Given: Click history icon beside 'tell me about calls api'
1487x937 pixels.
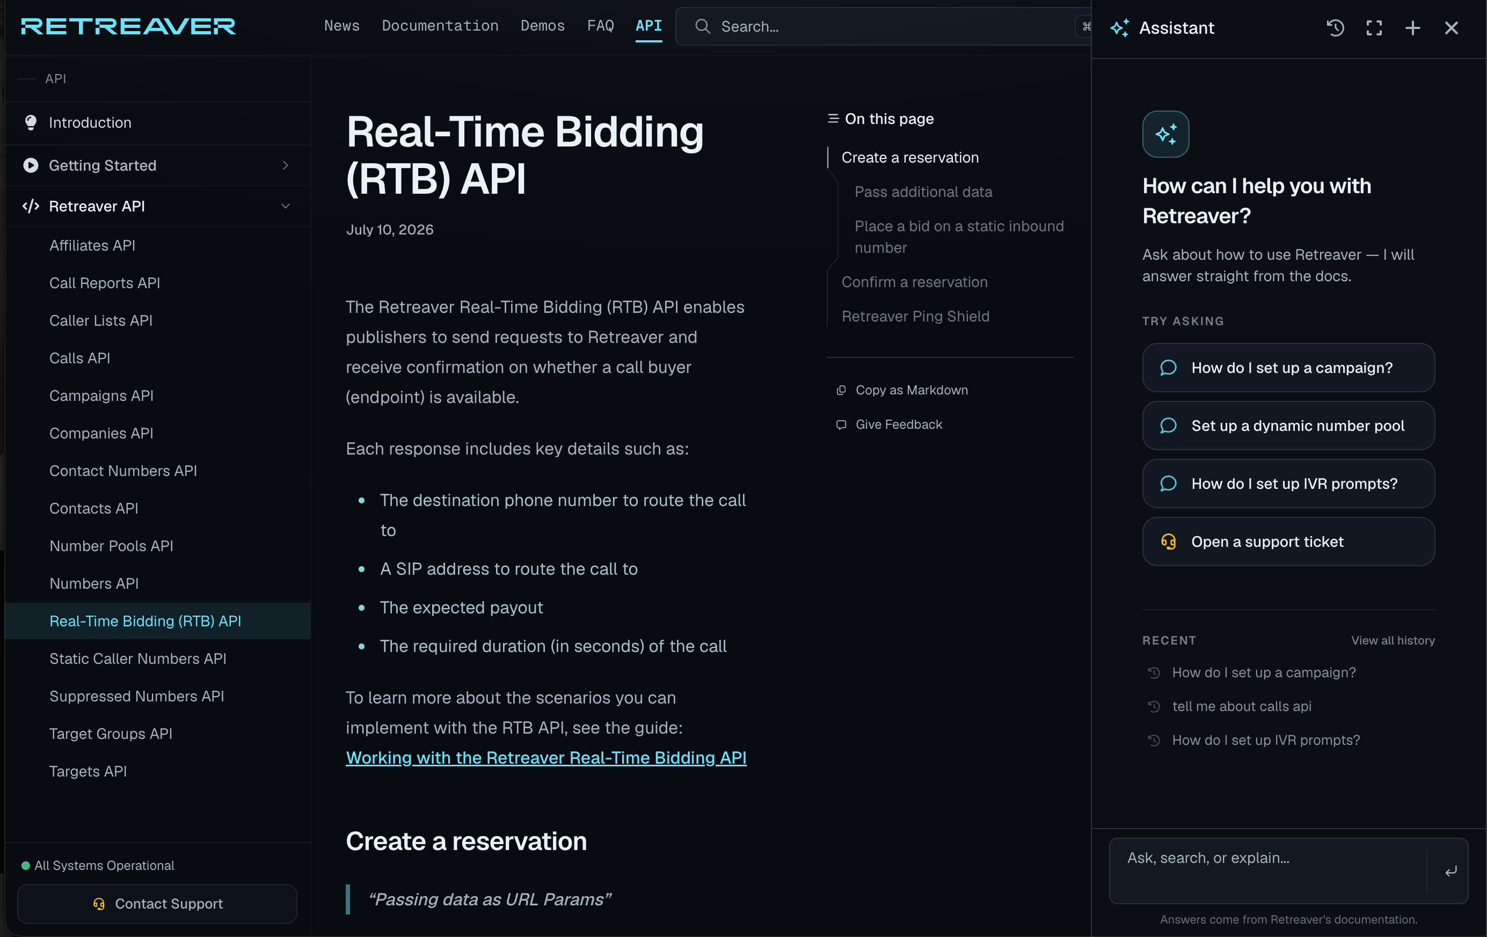Looking at the screenshot, I should tap(1154, 707).
